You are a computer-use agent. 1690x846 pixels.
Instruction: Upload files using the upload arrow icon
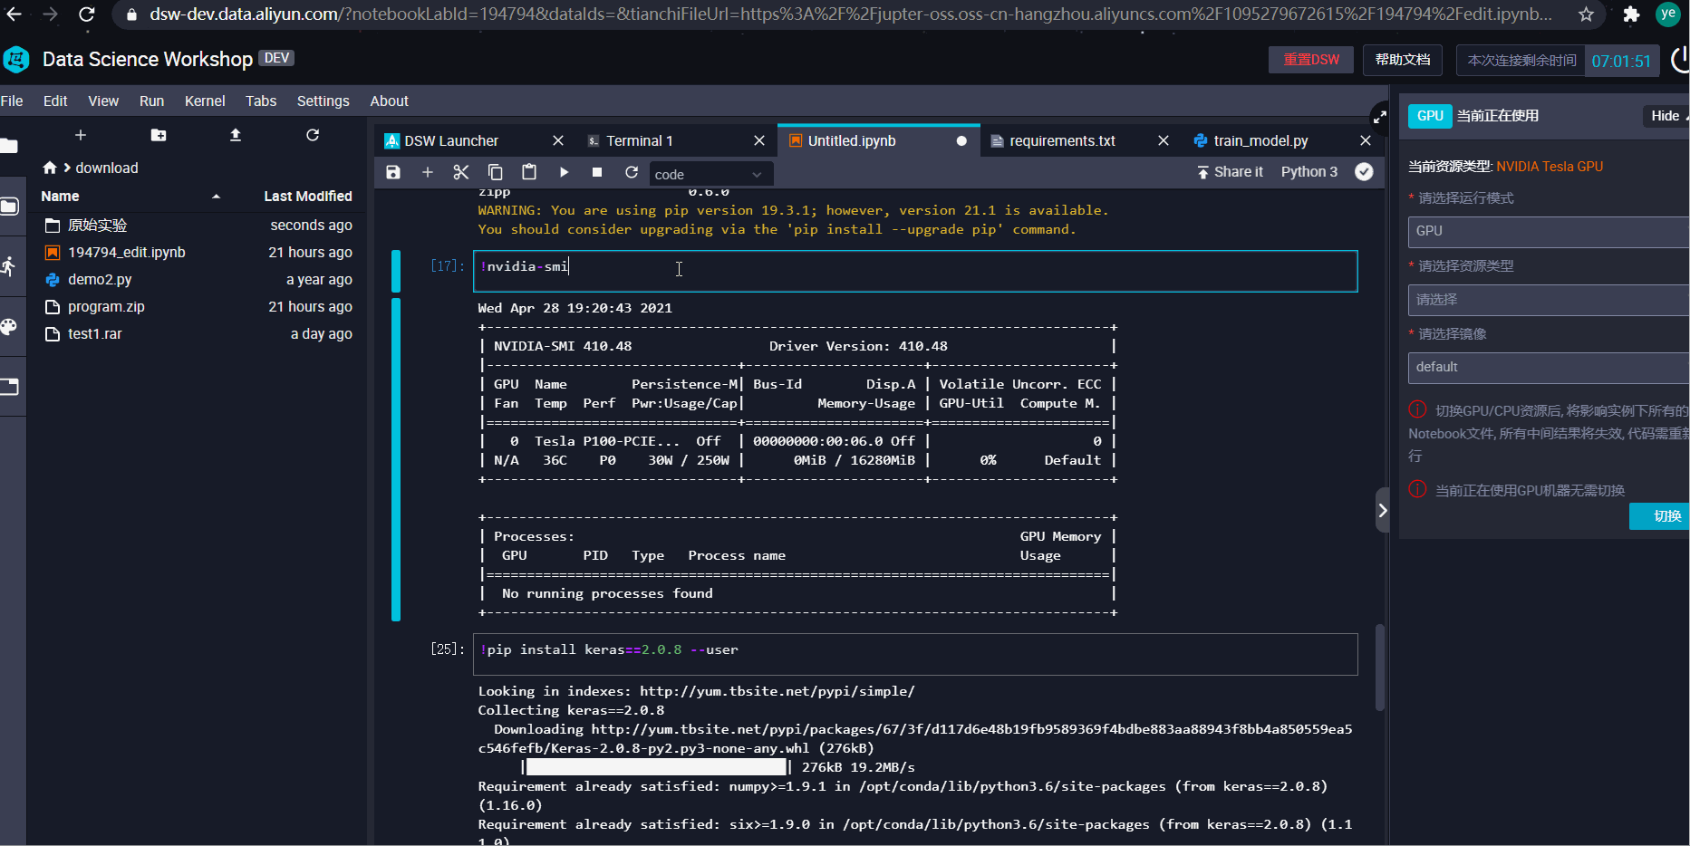coord(236,135)
